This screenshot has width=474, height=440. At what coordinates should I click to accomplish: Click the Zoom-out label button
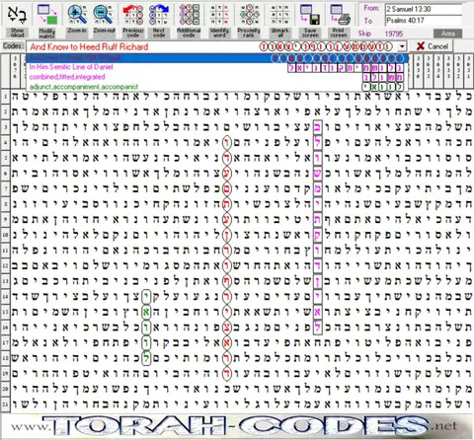(x=104, y=31)
